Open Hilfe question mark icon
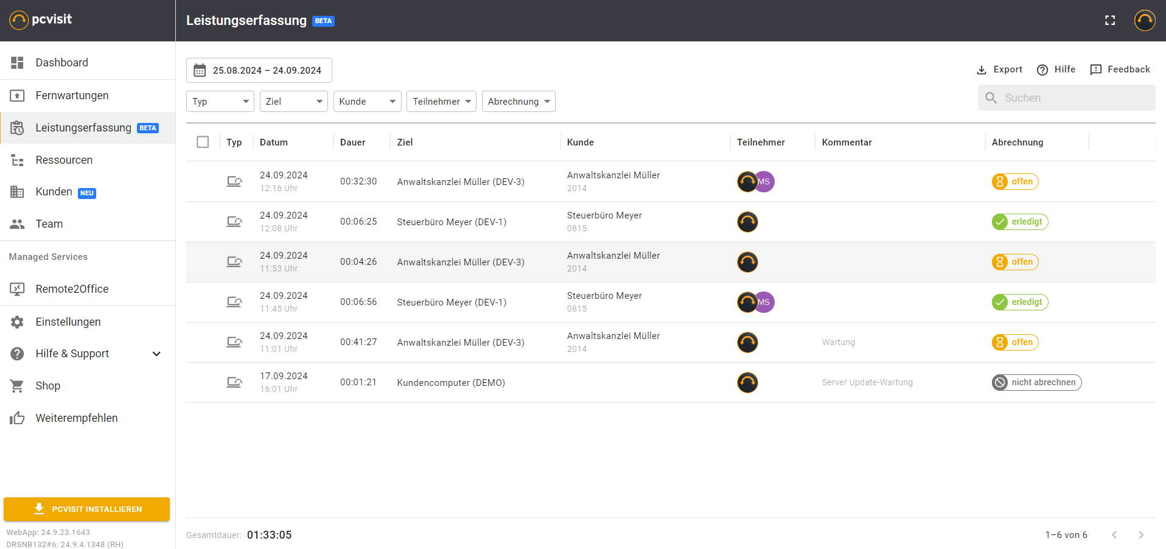The image size is (1166, 549). tap(1042, 70)
